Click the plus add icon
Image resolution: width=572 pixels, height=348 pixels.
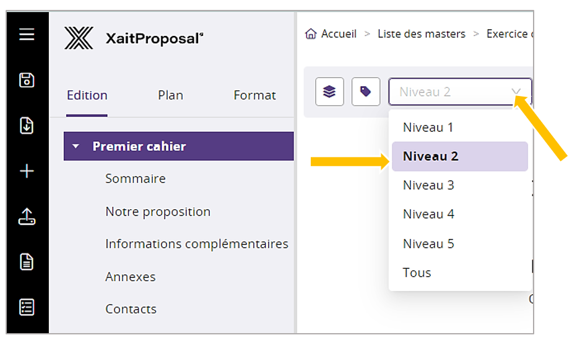pos(27,172)
